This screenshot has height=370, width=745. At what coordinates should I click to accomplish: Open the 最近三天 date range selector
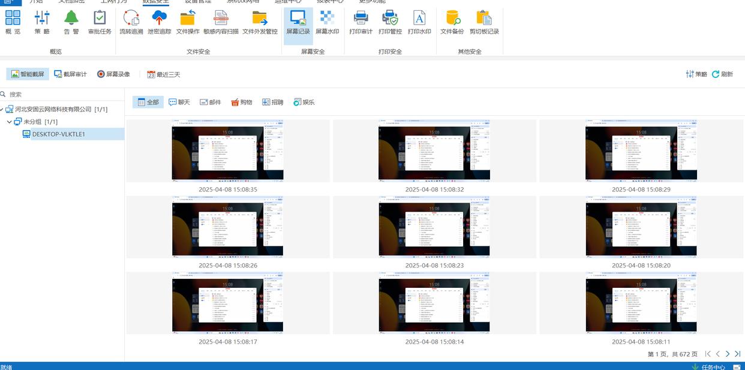[x=163, y=74]
